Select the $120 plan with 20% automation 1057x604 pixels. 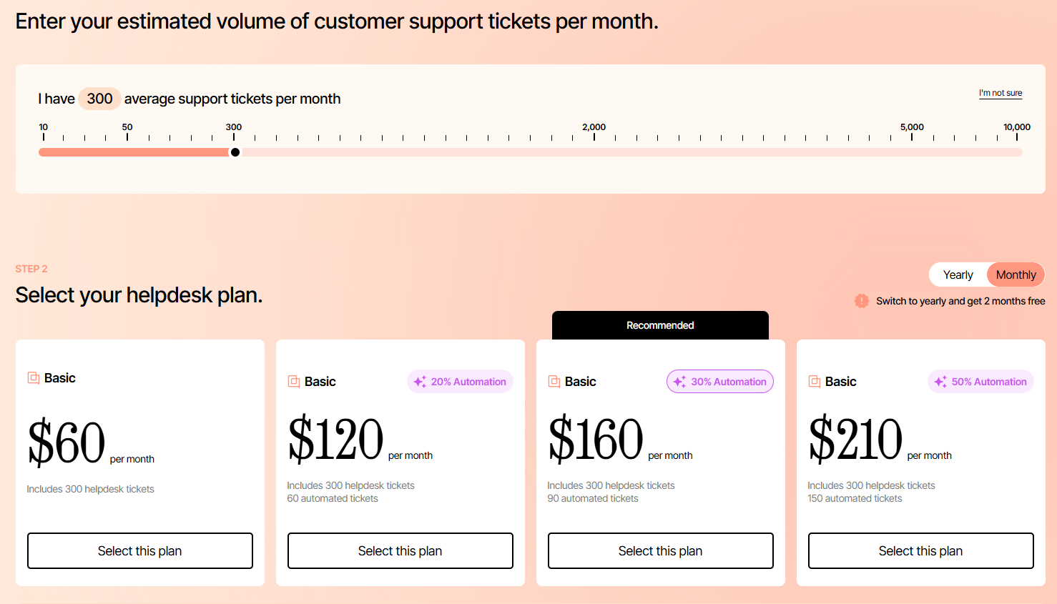pyautogui.click(x=400, y=551)
